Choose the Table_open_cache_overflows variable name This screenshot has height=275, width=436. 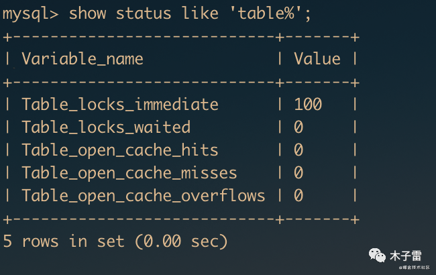point(144,196)
